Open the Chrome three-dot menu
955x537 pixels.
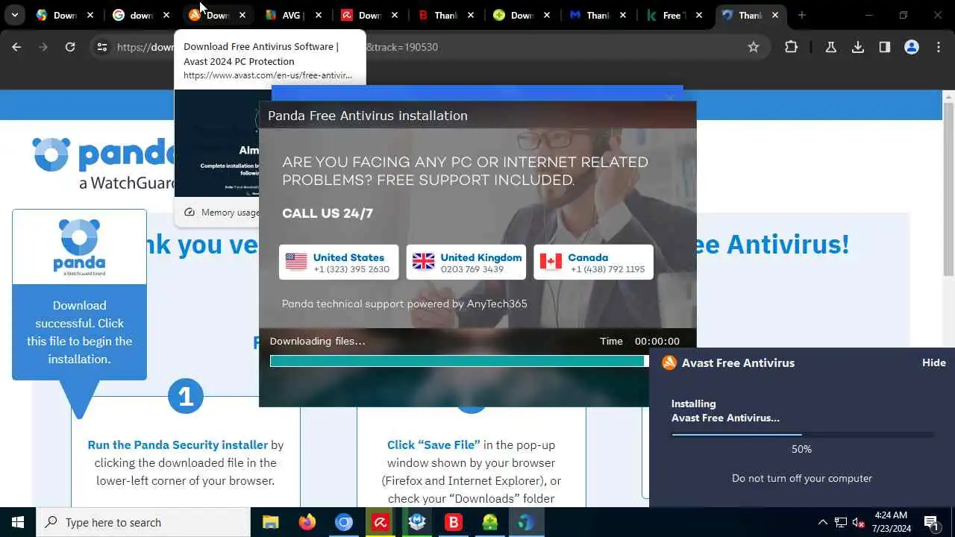tap(939, 47)
